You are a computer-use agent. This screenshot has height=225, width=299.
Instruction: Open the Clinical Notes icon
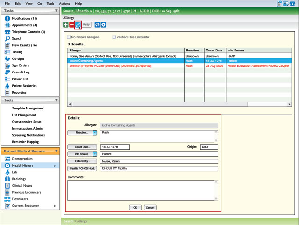coord(7,186)
